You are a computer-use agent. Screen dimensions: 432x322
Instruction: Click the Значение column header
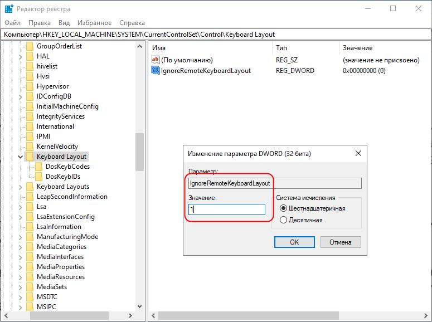[385, 48]
